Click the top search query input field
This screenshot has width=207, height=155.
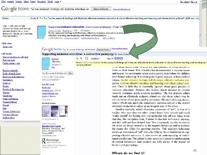click(60, 9)
